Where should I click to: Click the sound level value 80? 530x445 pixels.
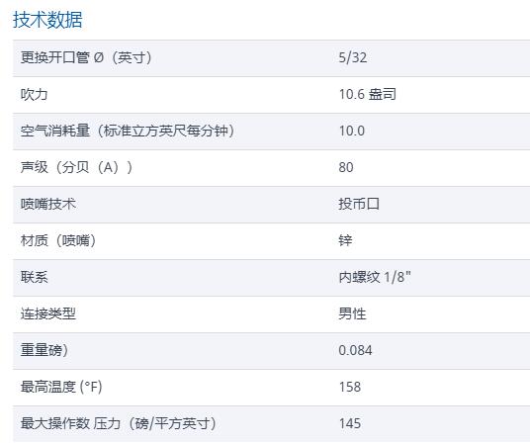coord(346,167)
